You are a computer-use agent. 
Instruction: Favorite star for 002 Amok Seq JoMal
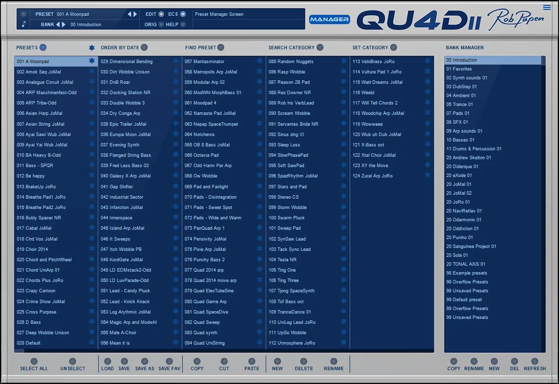(92, 71)
